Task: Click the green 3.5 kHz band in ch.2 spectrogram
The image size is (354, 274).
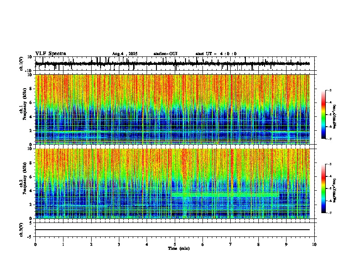Action: (x=225, y=195)
